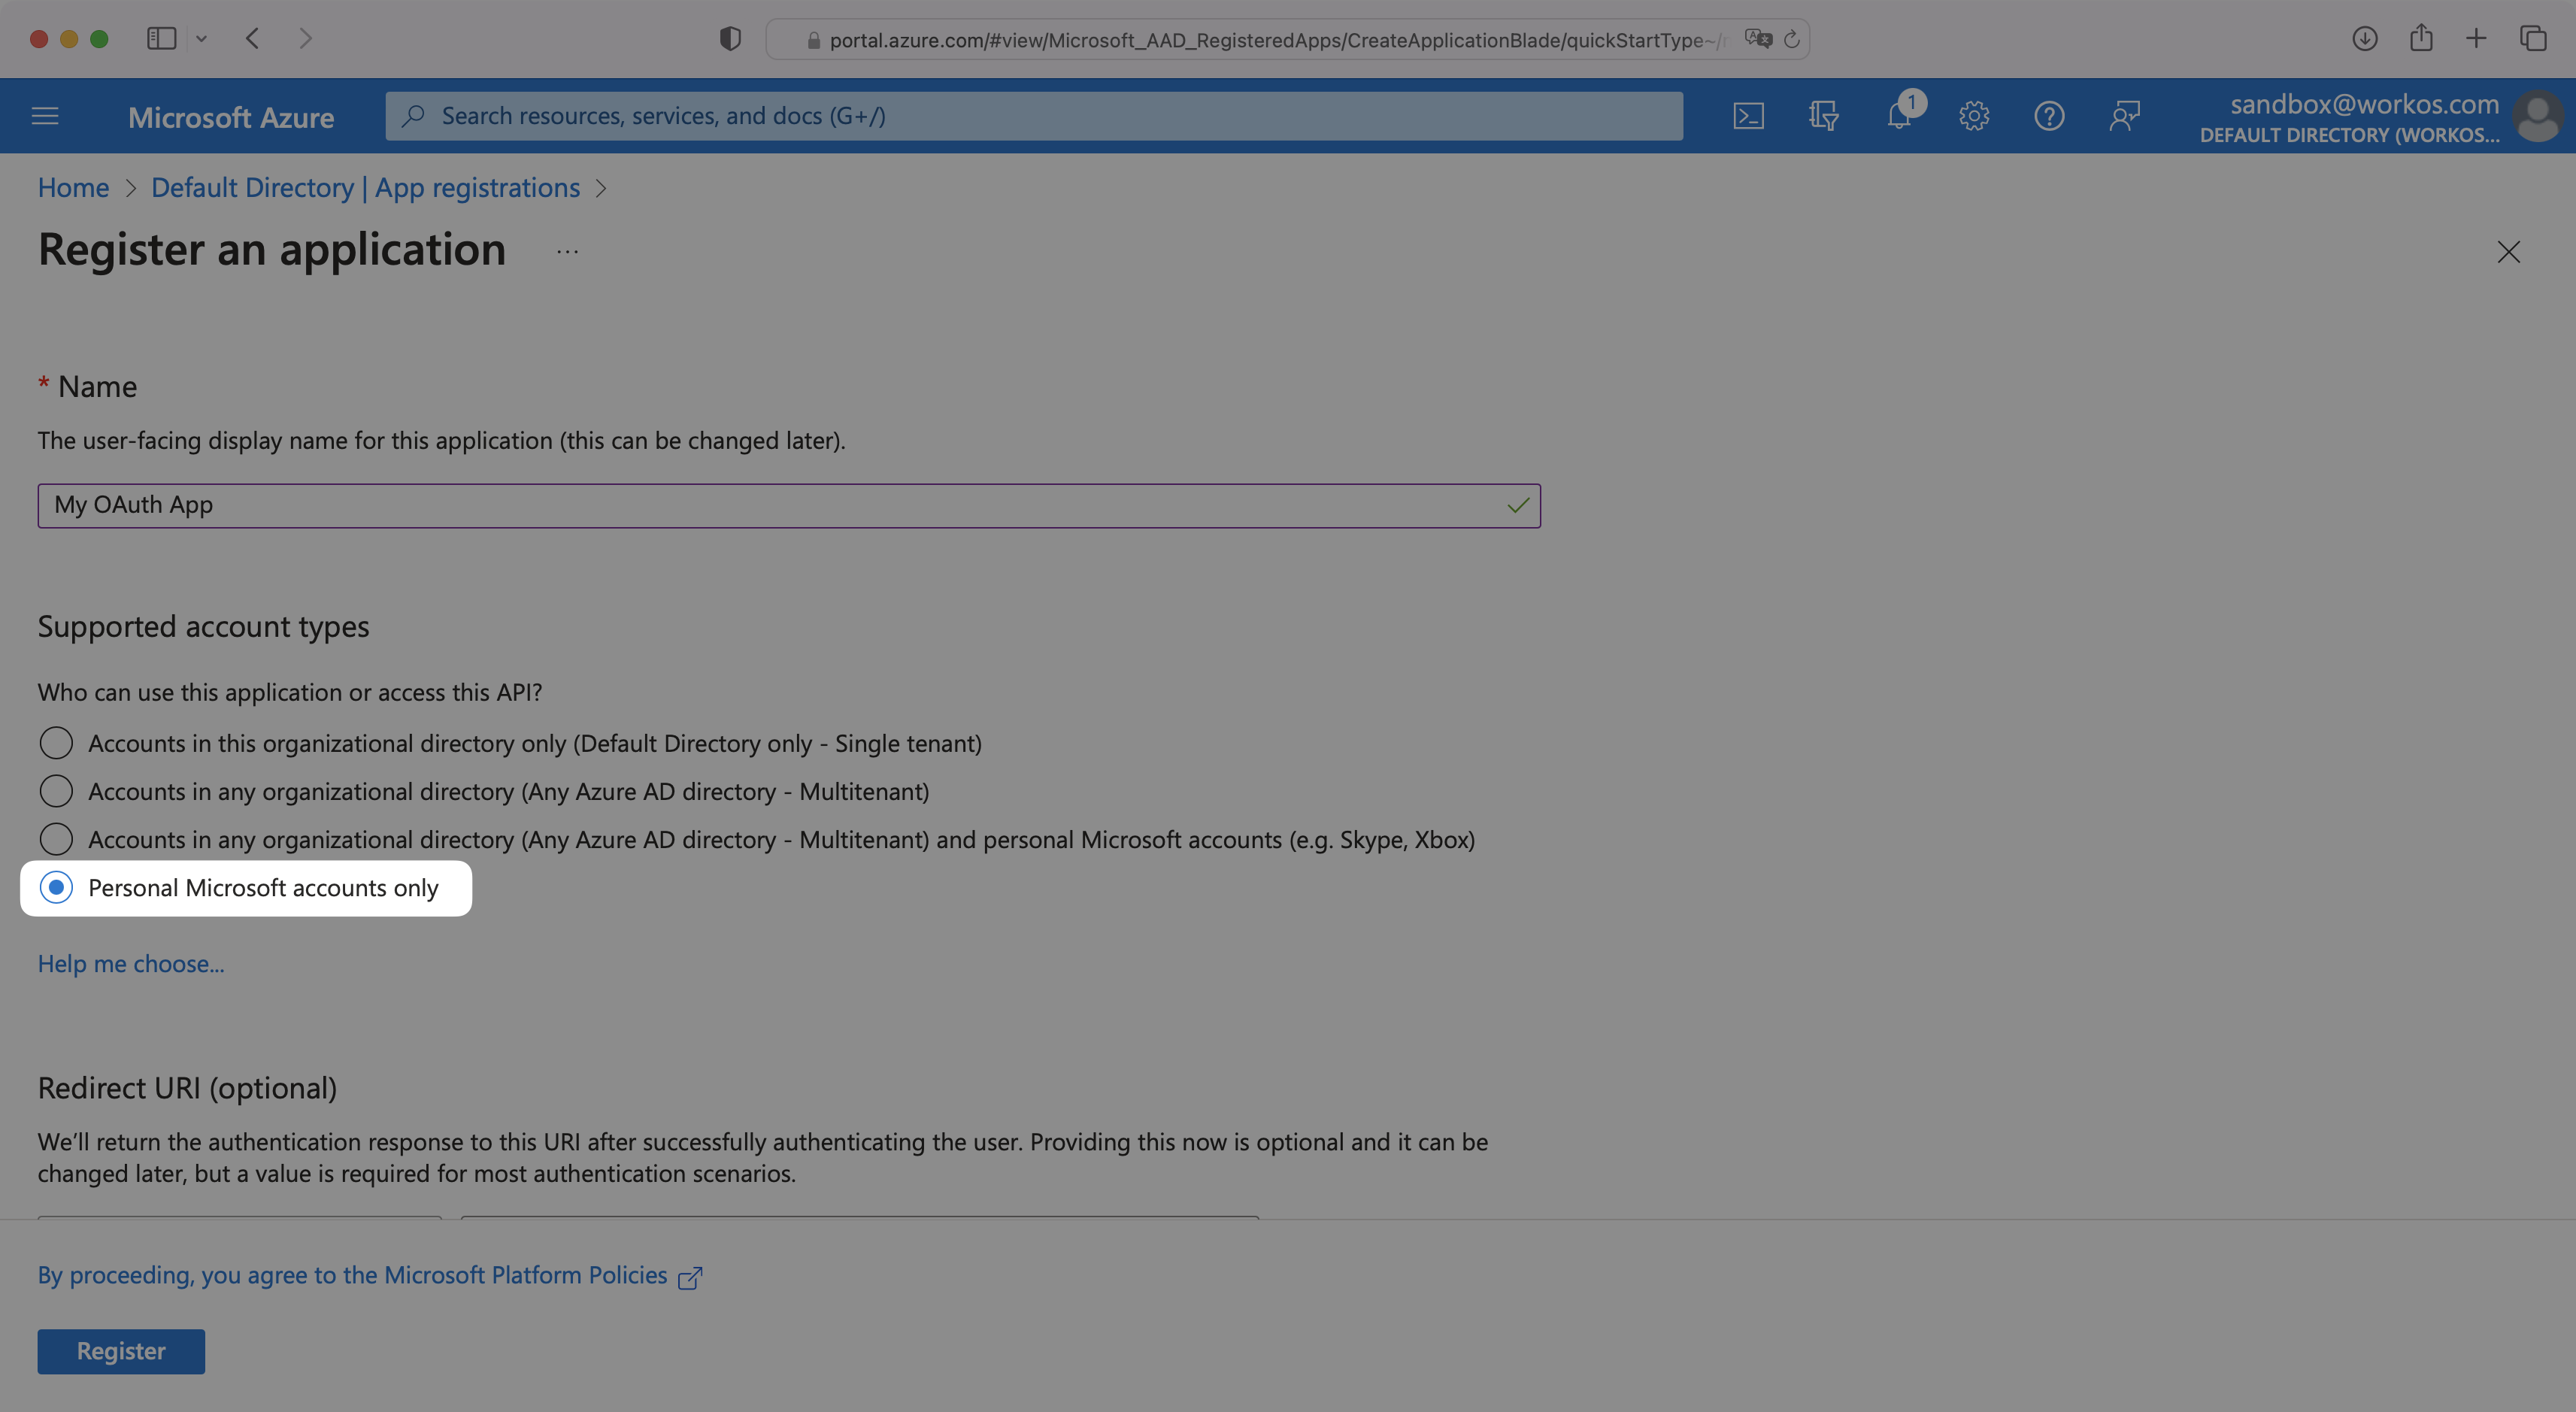This screenshot has height=1412, width=2576.
Task: Expand the Safari sidebar dropdown chevron
Action: (201, 39)
